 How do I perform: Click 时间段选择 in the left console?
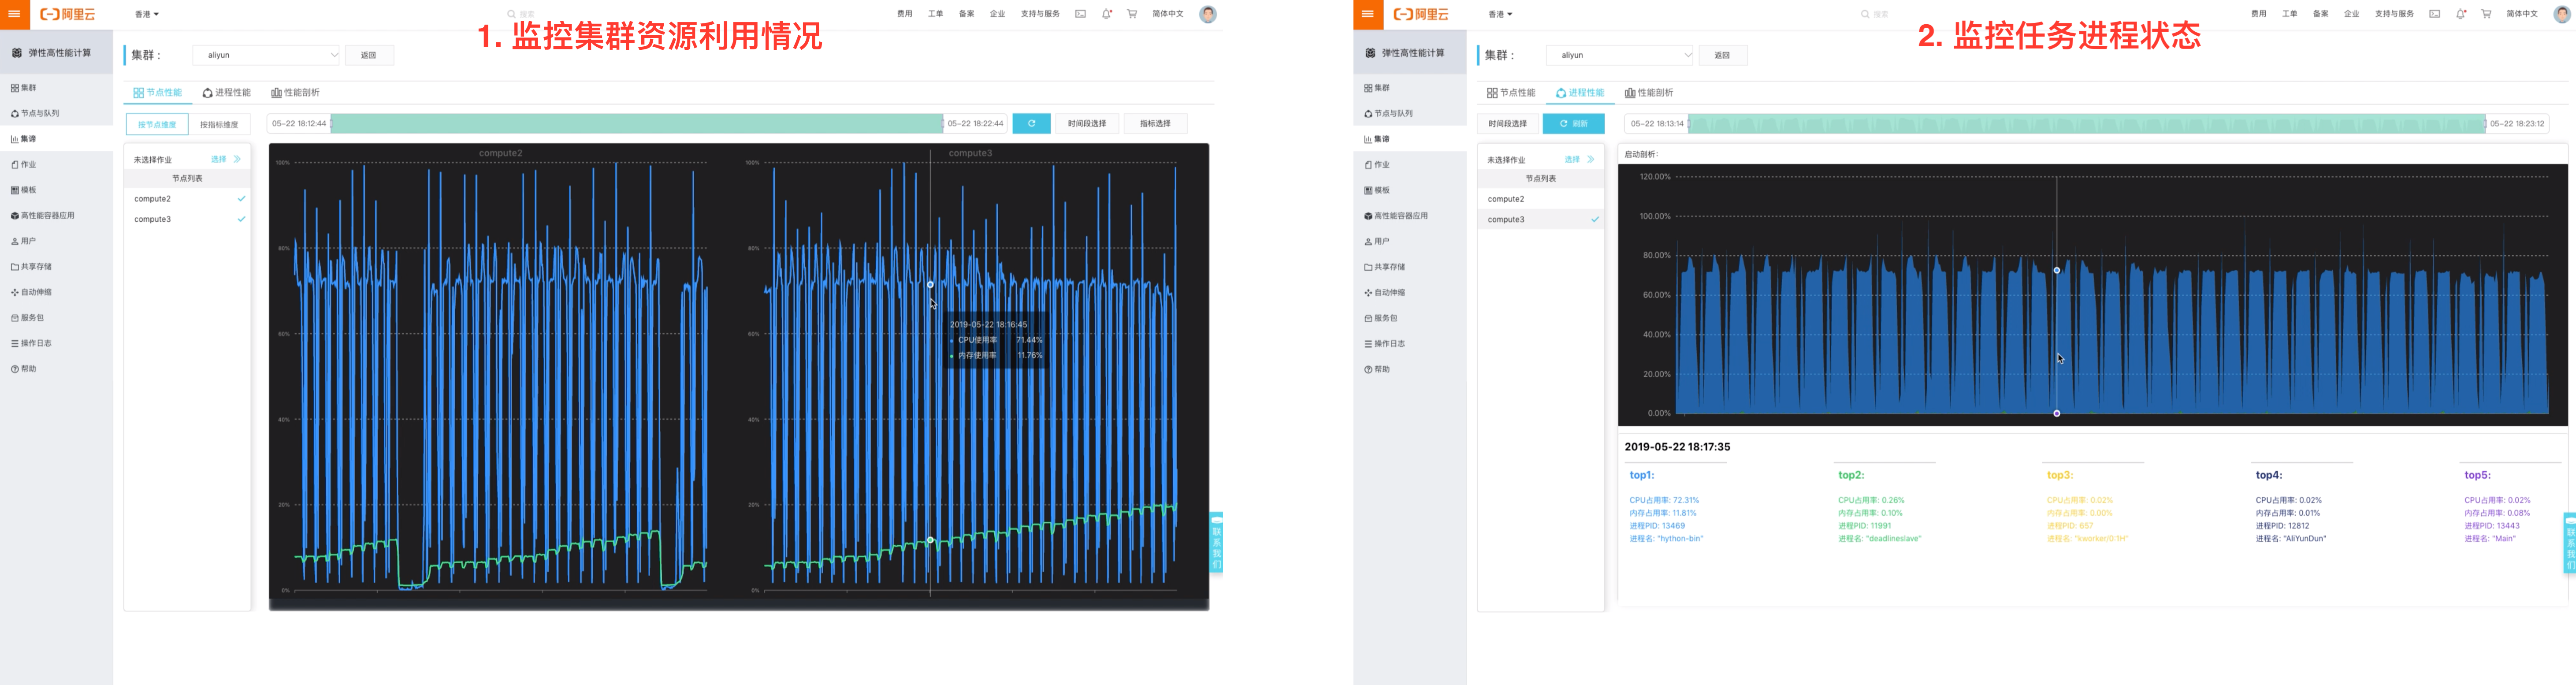[x=1087, y=123]
